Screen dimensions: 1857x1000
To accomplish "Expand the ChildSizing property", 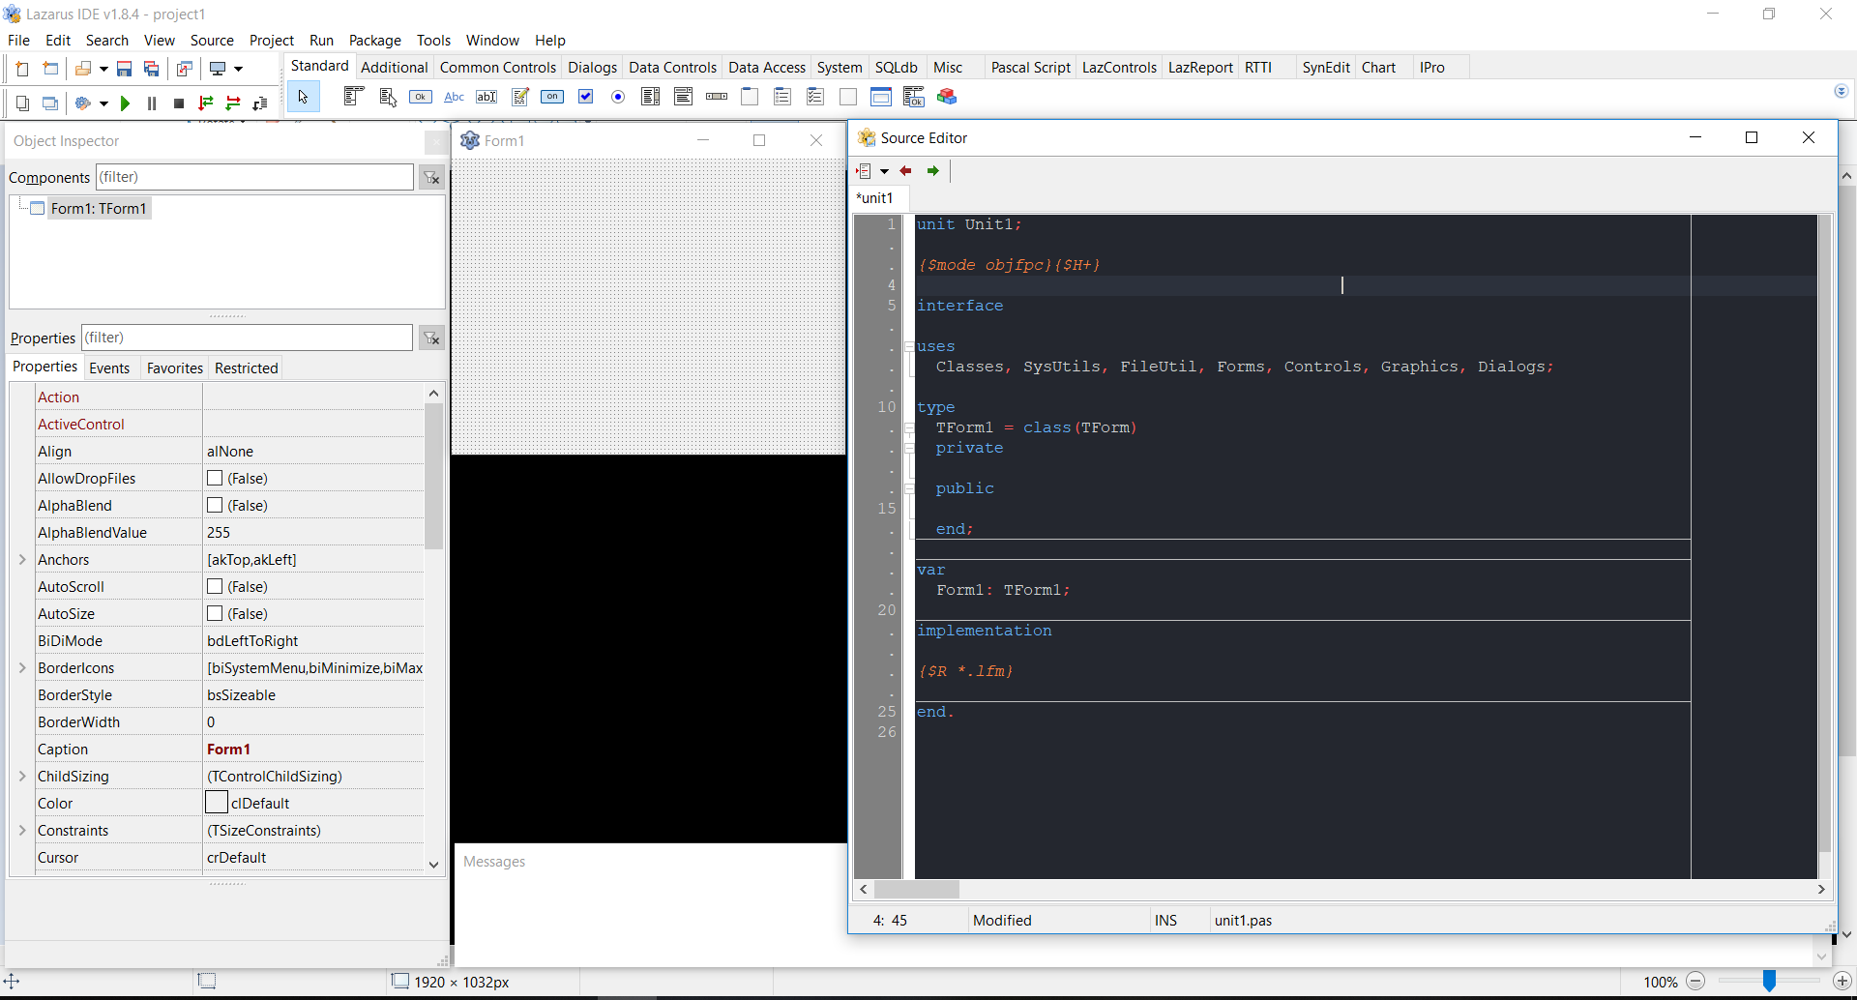I will [22, 777].
